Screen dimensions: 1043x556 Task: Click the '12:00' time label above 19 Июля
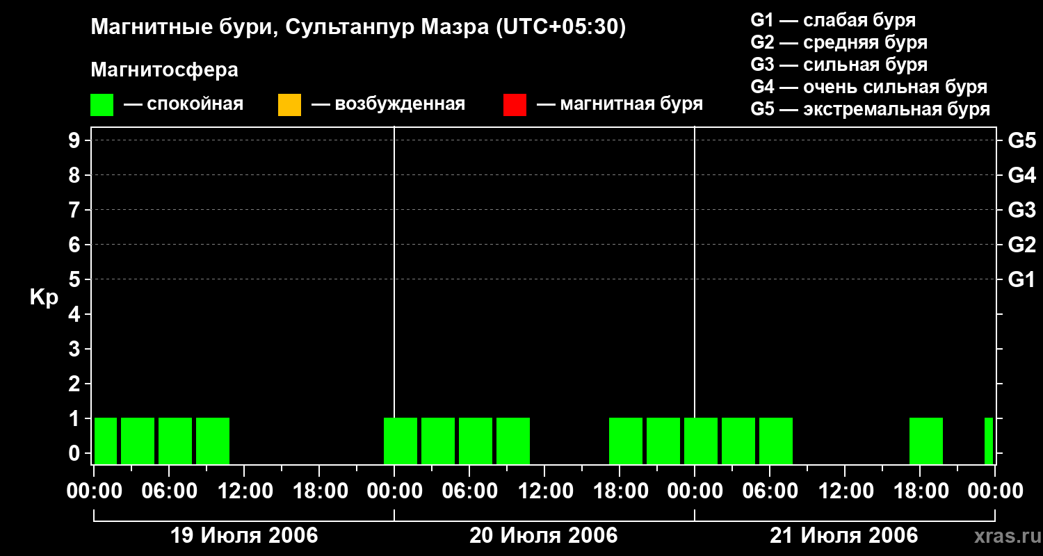coord(245,491)
